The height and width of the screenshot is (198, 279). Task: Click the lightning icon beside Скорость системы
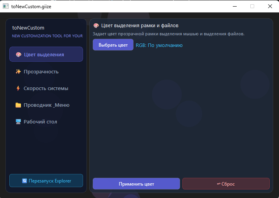[18, 88]
